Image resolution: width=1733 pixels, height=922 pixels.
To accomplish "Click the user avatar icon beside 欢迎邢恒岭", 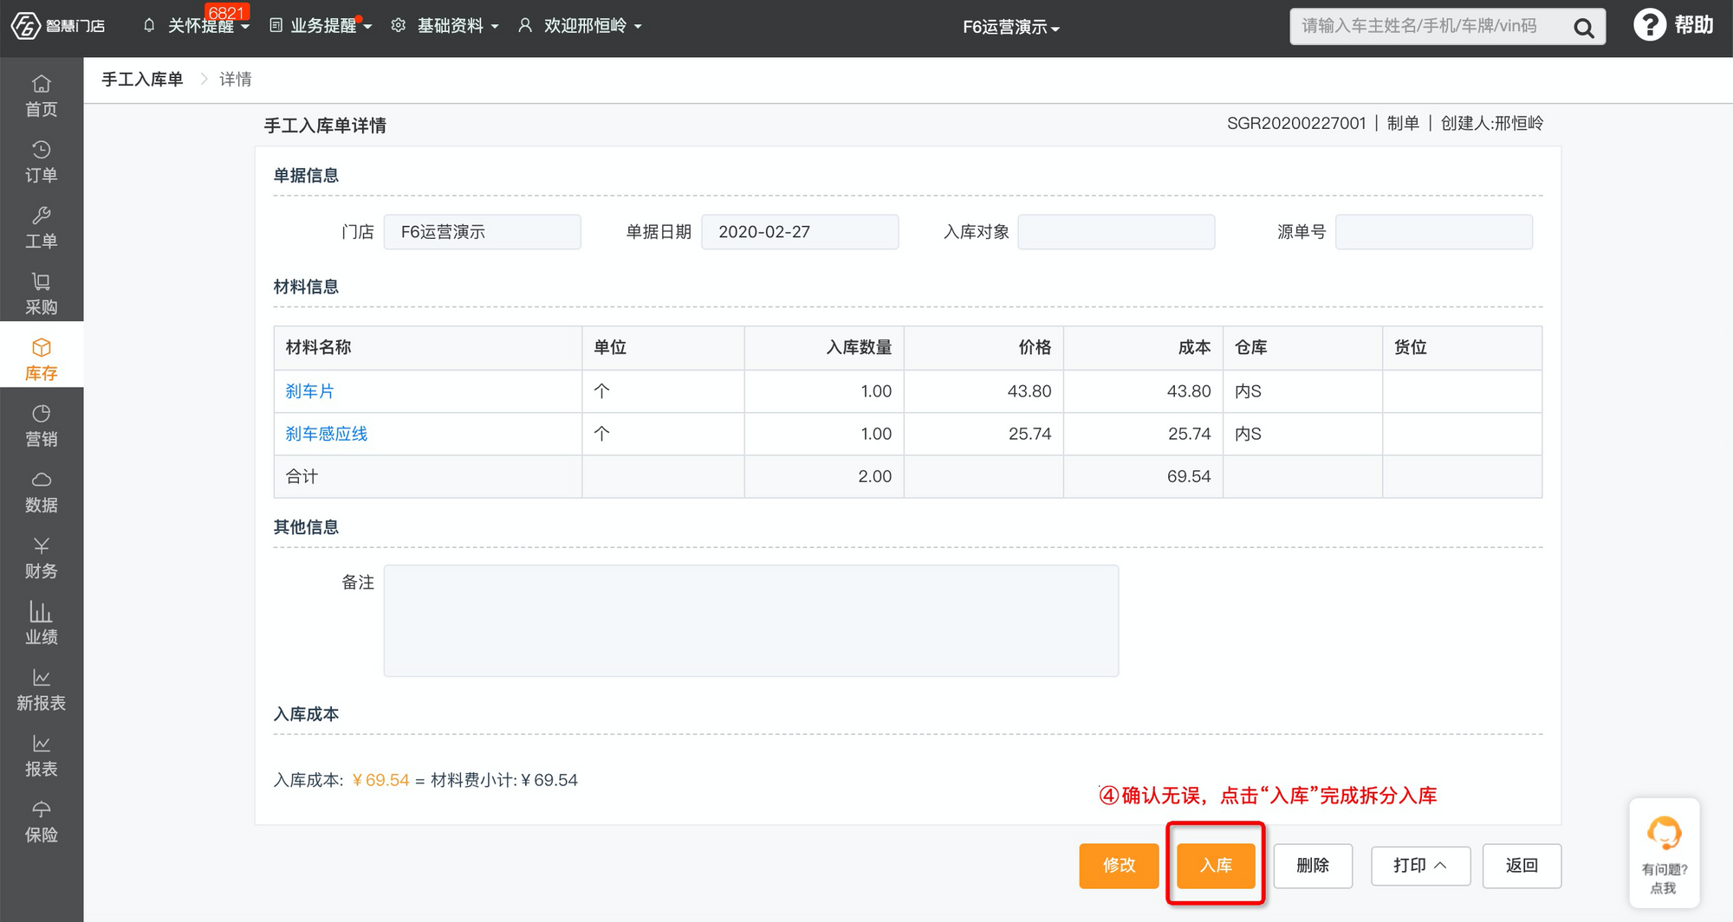I will pos(524,25).
